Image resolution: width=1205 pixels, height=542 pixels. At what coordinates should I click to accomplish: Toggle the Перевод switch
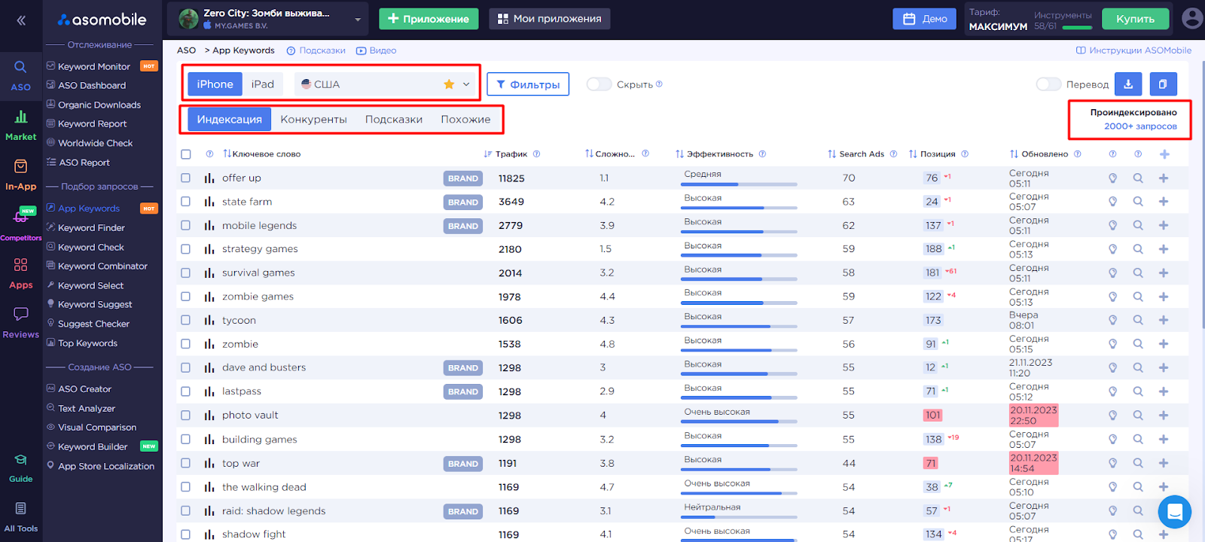tap(1048, 84)
